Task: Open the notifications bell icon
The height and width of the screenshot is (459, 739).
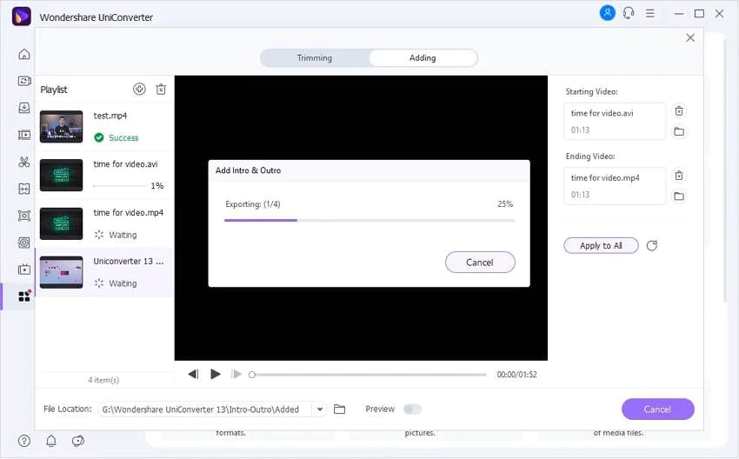Action: coord(51,441)
